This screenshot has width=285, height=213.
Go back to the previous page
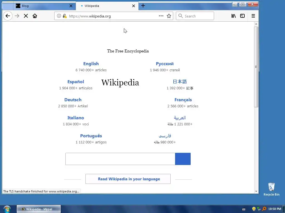tap(8, 16)
